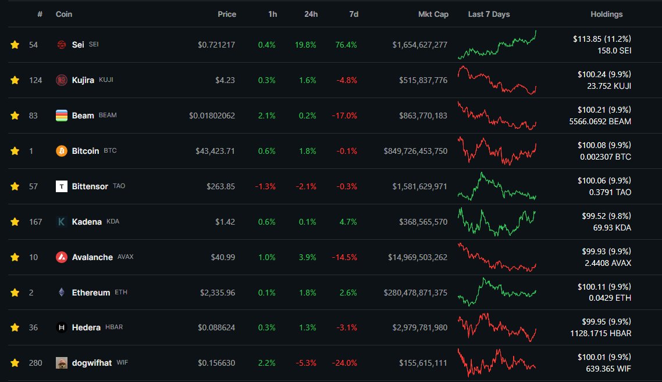Click the Kadena K logo
662x382 pixels.
(62, 222)
